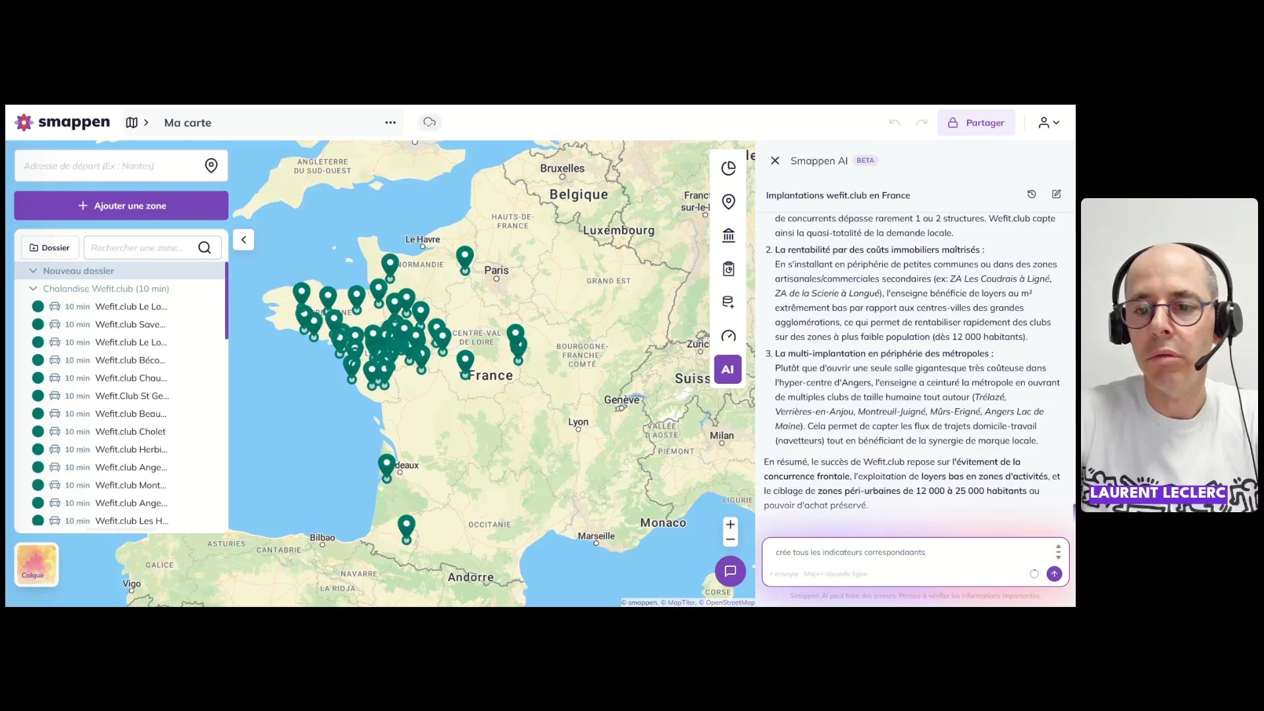Click the green color dot for Wefit.Club St Ge...
This screenshot has width=1264, height=711.
38,396
